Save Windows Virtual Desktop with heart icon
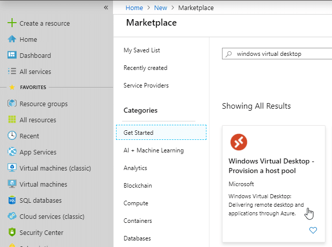The image size is (332, 247). (x=313, y=230)
